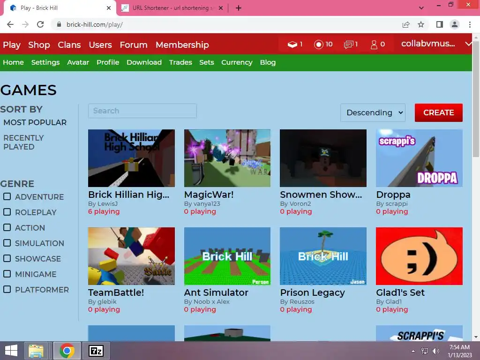Click the share page icon

point(406,24)
